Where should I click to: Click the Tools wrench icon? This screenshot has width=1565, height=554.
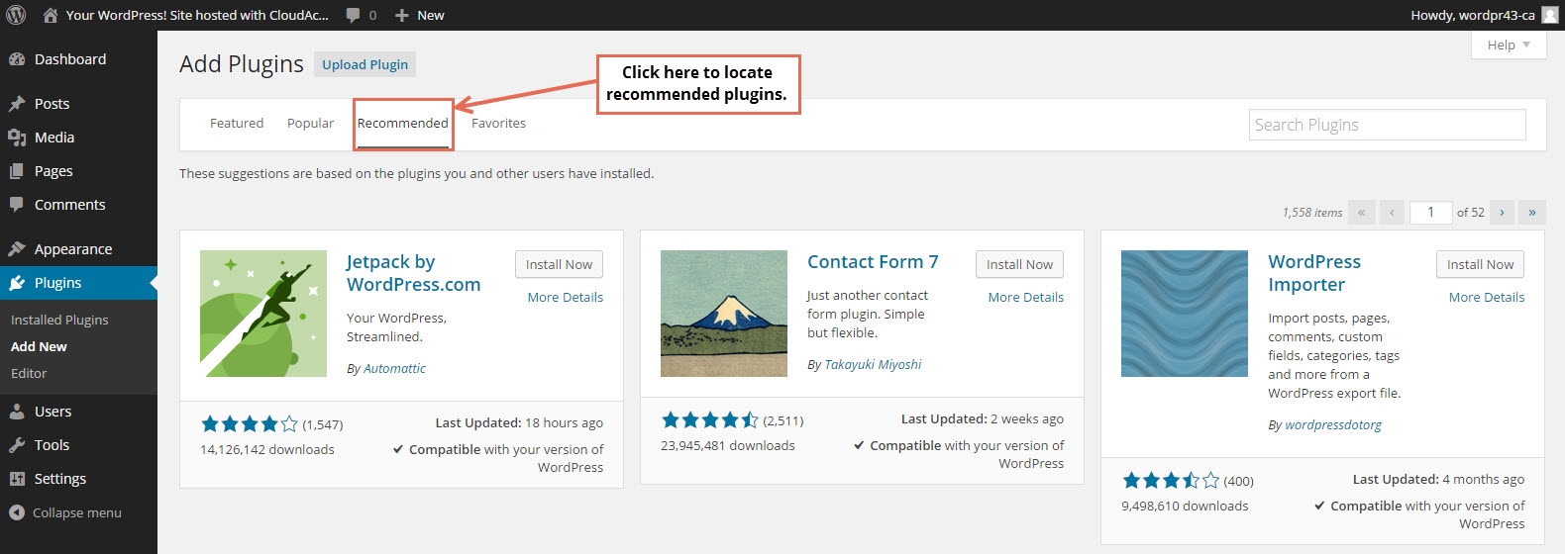coord(17,445)
